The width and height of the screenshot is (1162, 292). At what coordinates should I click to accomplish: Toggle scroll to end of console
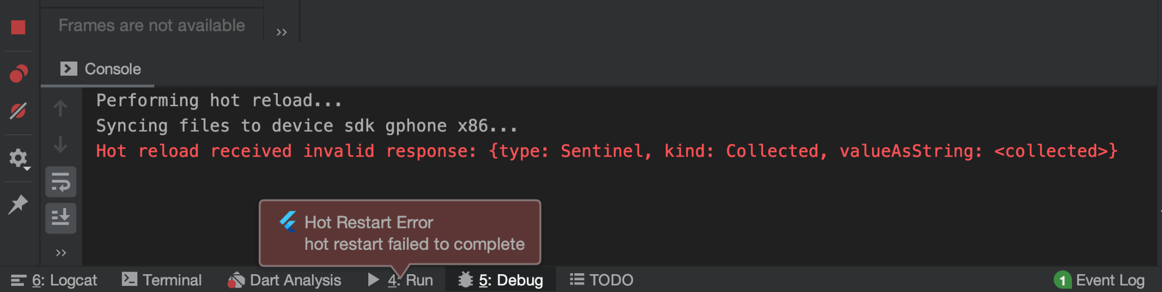coord(61,218)
